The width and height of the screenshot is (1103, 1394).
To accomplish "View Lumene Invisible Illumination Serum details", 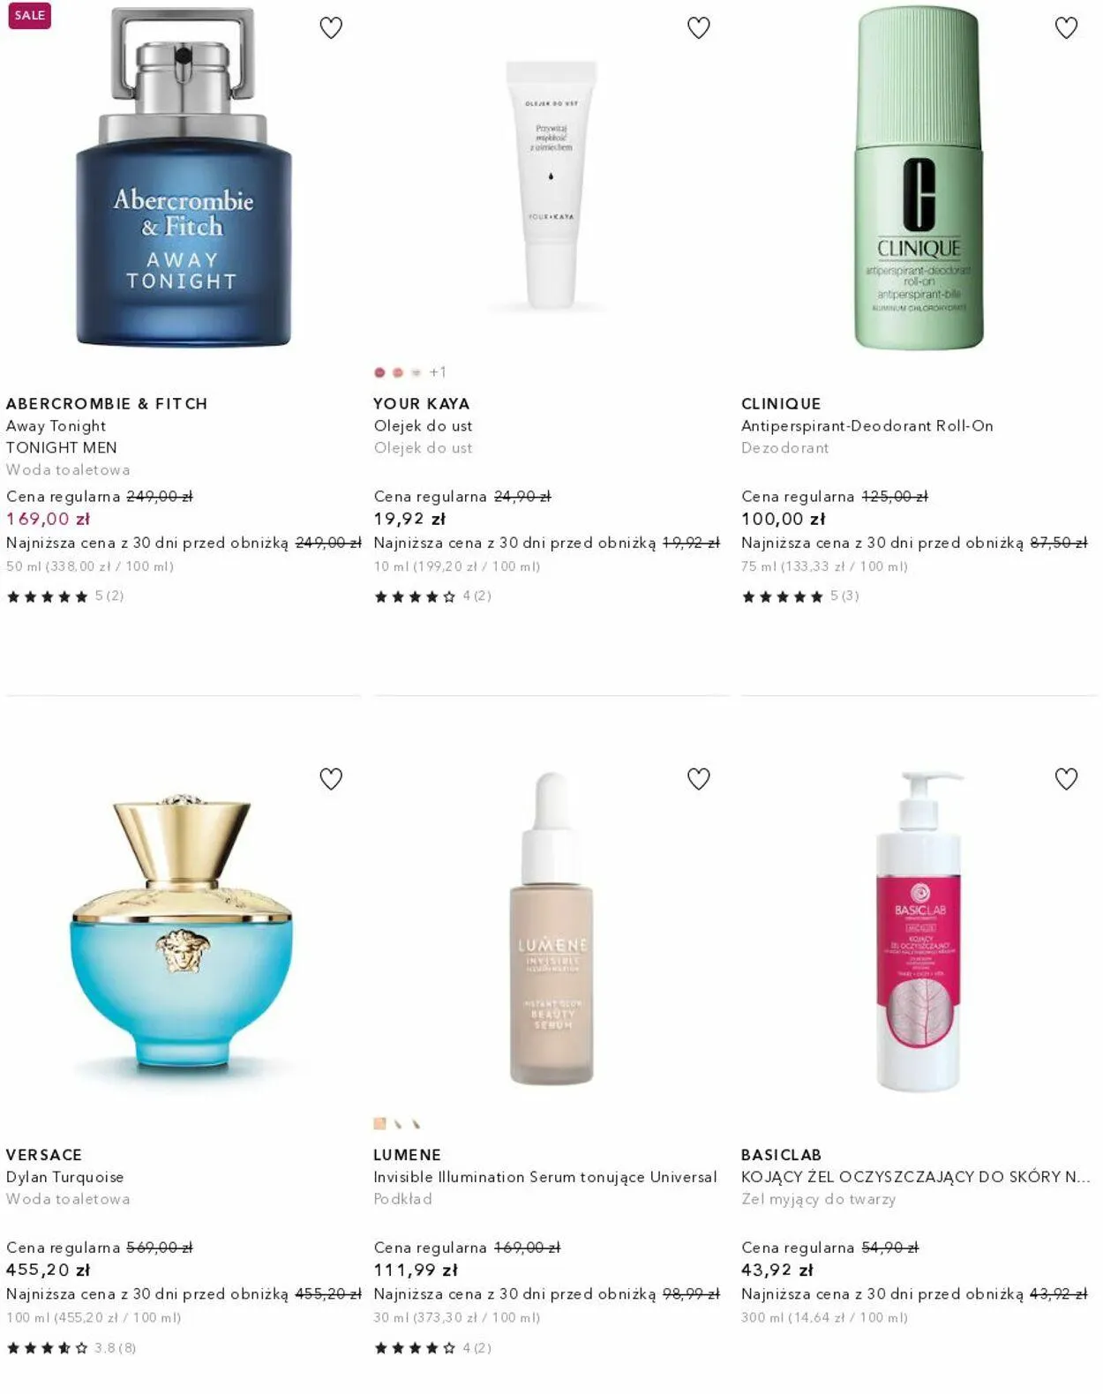I will pos(545,1177).
